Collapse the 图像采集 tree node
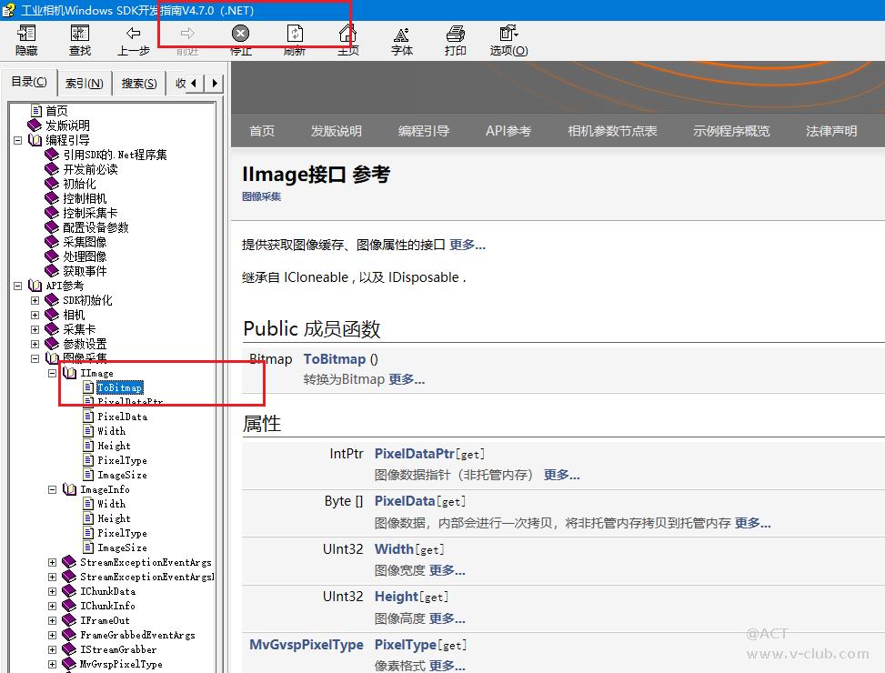The image size is (885, 673). tap(35, 358)
